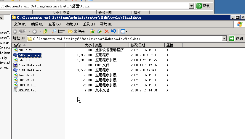
Task: Click the Copy To folder icon
Action: coord(100,31)
